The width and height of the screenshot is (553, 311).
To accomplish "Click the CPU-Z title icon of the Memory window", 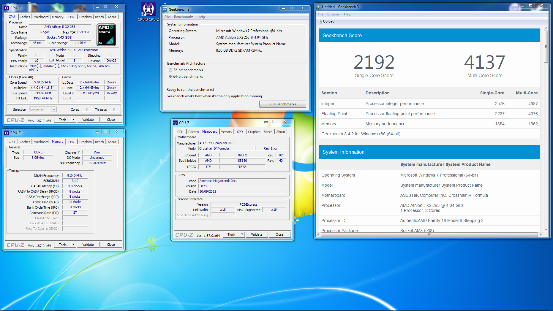I will point(7,133).
